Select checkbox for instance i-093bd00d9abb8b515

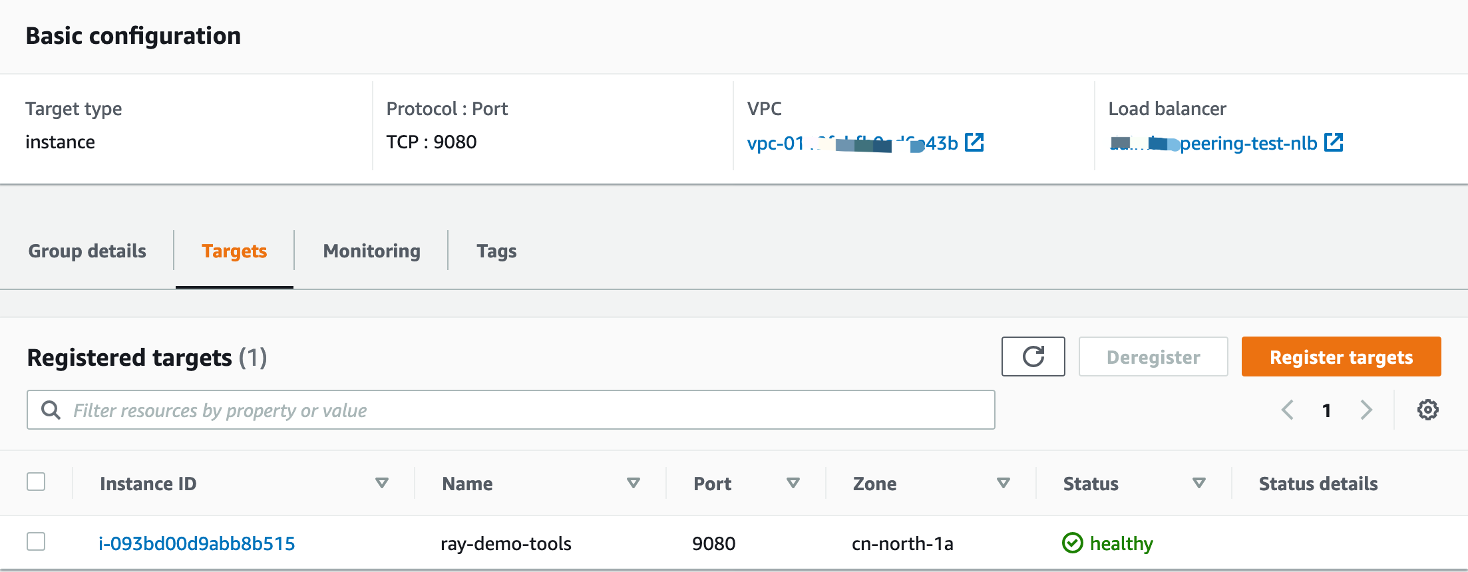coord(36,541)
